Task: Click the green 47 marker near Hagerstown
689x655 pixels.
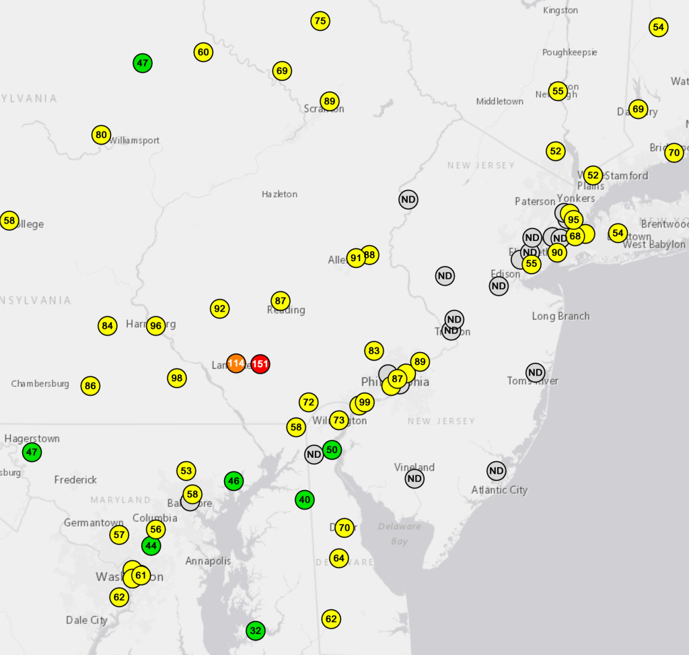Action: tap(32, 452)
